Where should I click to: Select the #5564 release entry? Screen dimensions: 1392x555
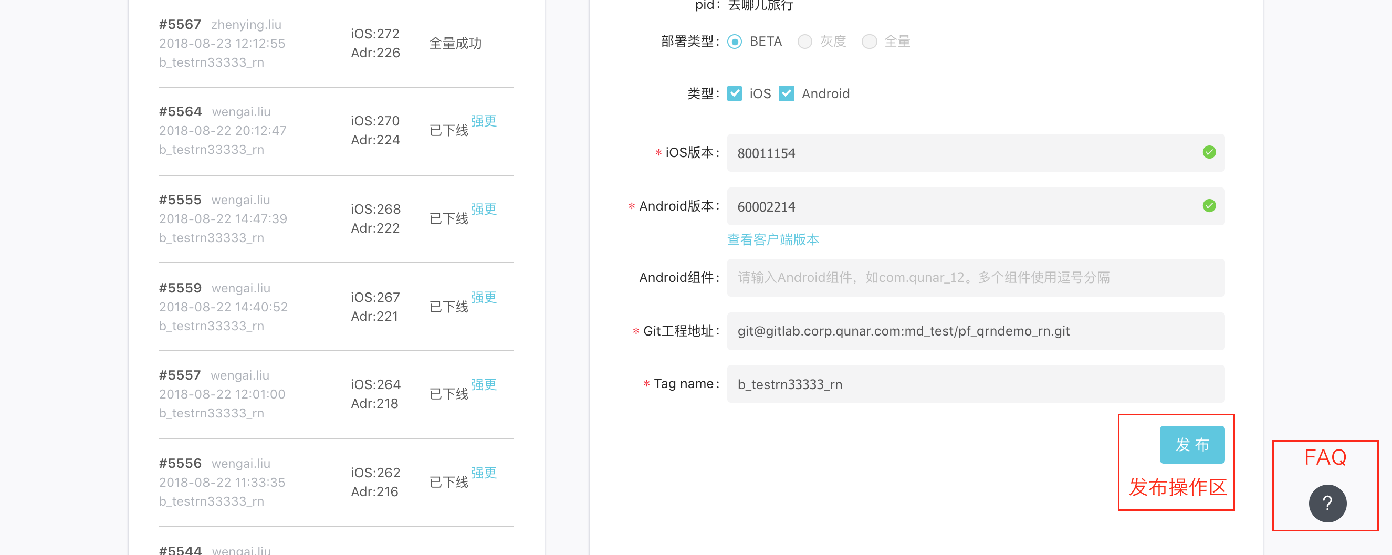click(x=336, y=131)
